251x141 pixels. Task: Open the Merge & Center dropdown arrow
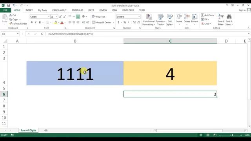coord(113,22)
